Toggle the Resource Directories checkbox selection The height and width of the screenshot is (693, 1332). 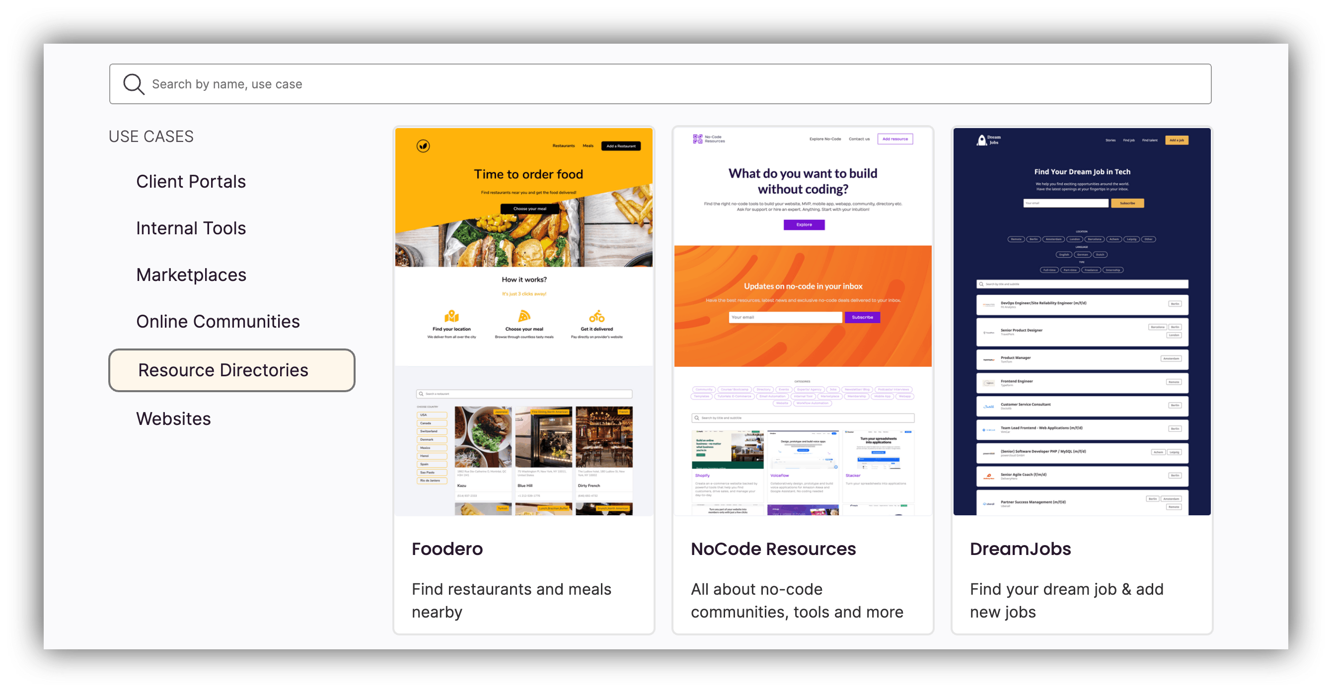tap(232, 369)
